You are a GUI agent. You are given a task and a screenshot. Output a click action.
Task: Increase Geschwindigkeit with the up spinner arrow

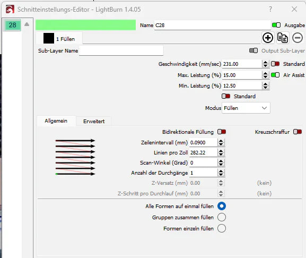point(265,62)
